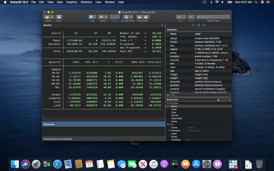This screenshot has width=274, height=171.
Task: Open Finder from the Dock
Action: pos(15,164)
